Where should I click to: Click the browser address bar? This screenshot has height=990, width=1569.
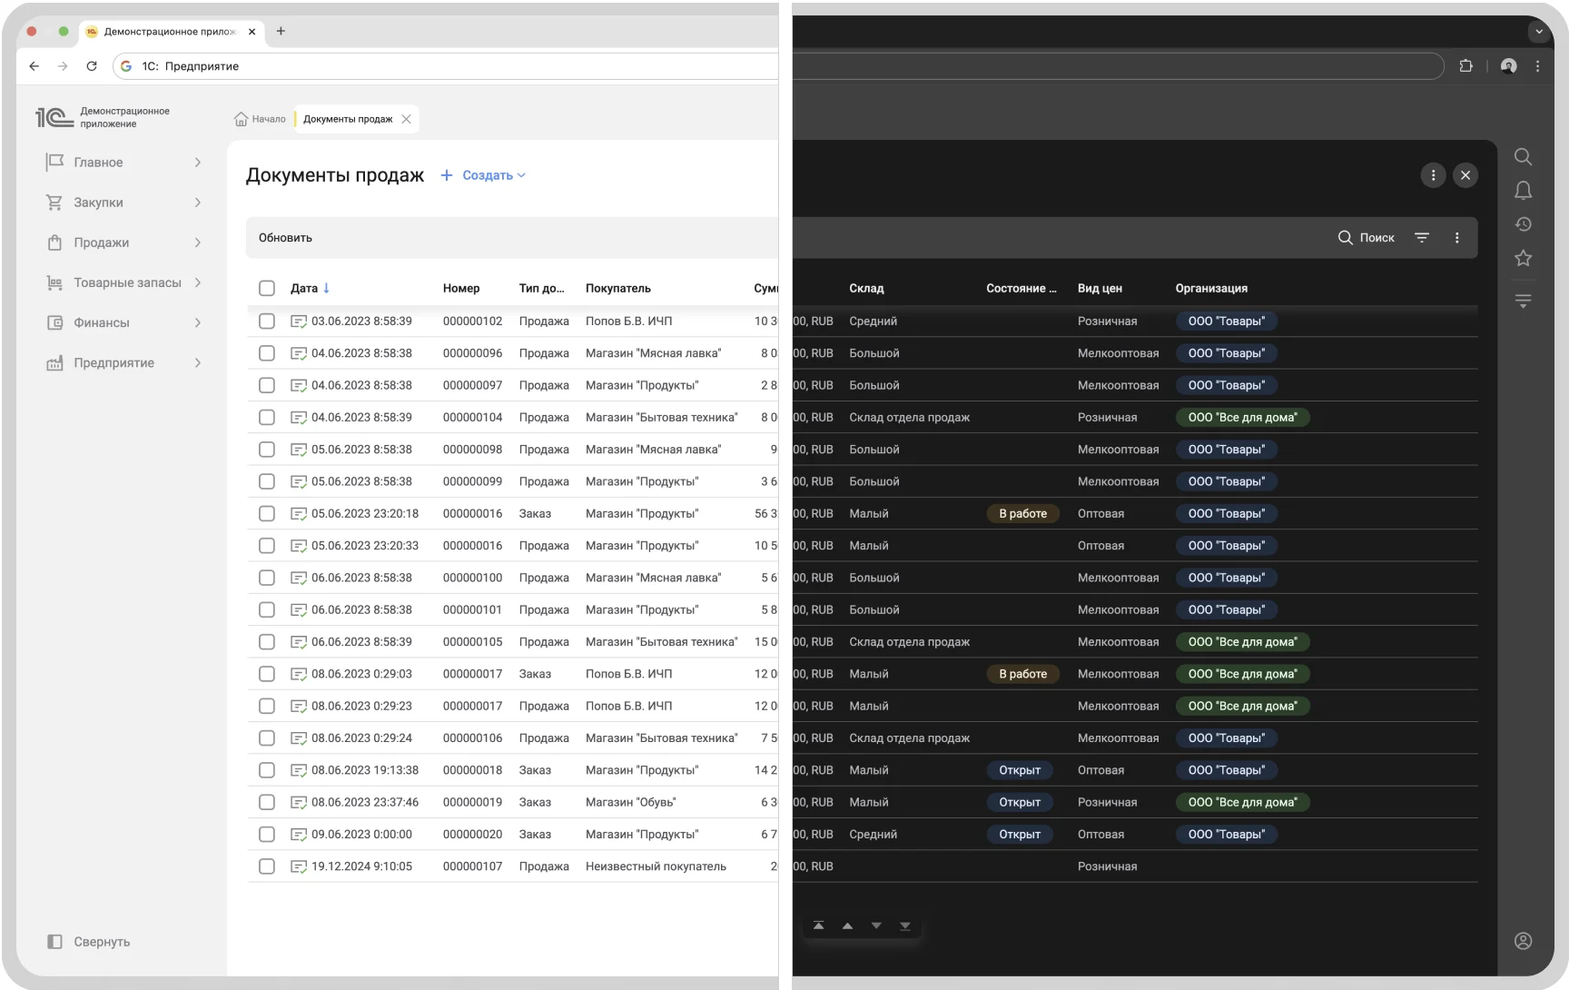click(454, 66)
